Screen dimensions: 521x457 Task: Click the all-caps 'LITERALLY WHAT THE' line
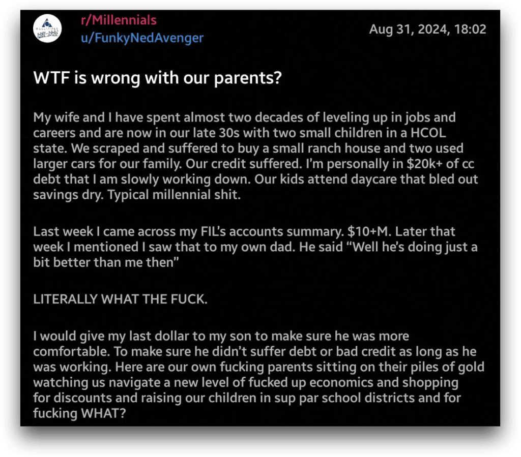120,299
